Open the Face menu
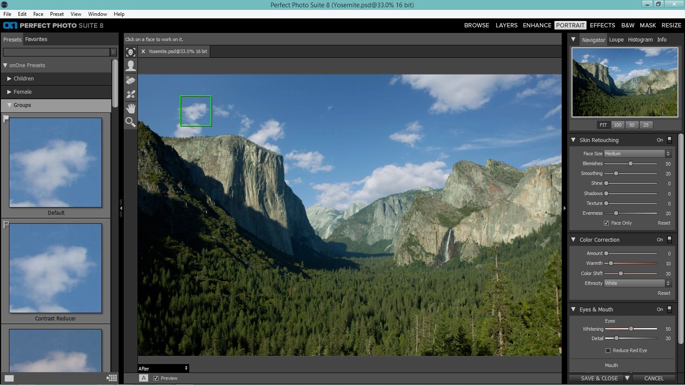 pyautogui.click(x=38, y=14)
